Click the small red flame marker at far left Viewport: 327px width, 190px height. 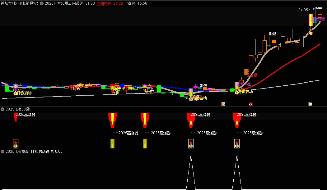(16, 117)
